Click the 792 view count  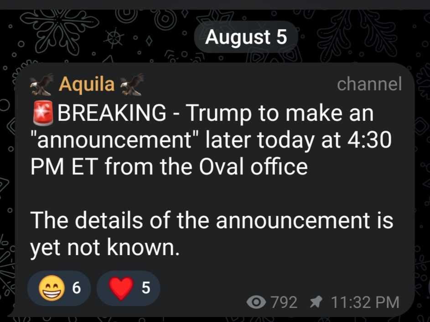284,302
